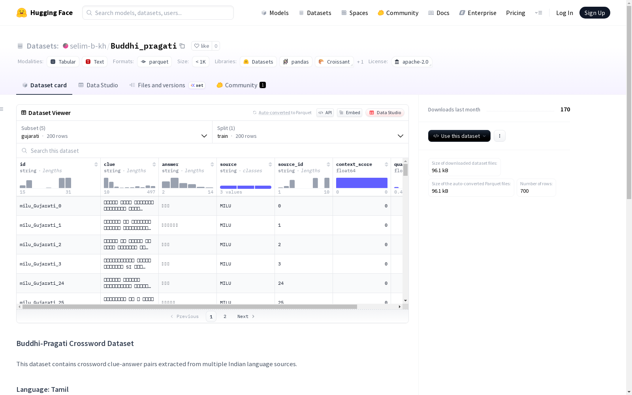The height and width of the screenshot is (395, 632).
Task: Open the Files and versions tab
Action: click(167, 85)
